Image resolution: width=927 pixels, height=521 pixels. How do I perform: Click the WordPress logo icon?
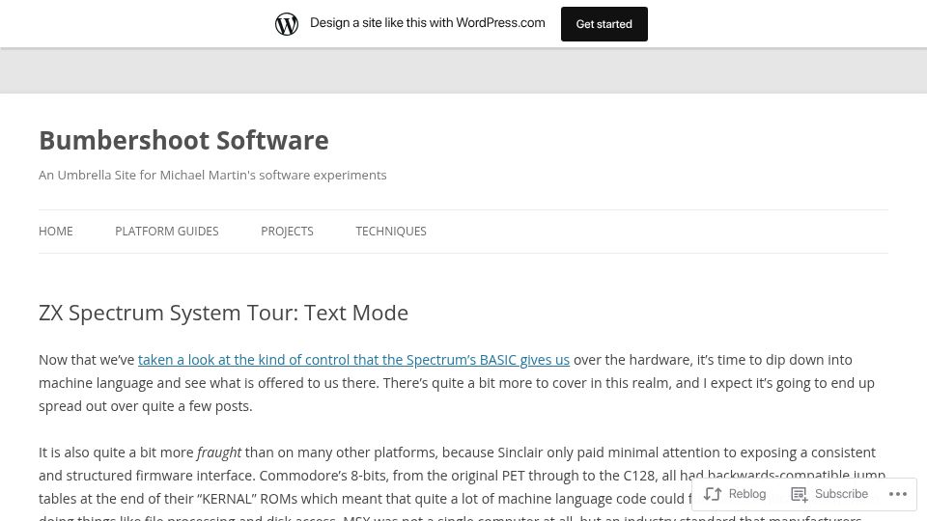click(286, 23)
